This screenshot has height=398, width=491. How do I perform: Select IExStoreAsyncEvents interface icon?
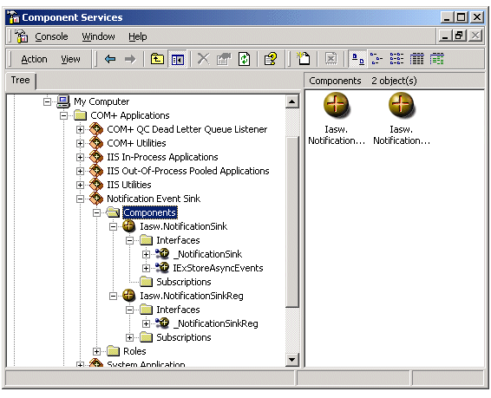(162, 267)
